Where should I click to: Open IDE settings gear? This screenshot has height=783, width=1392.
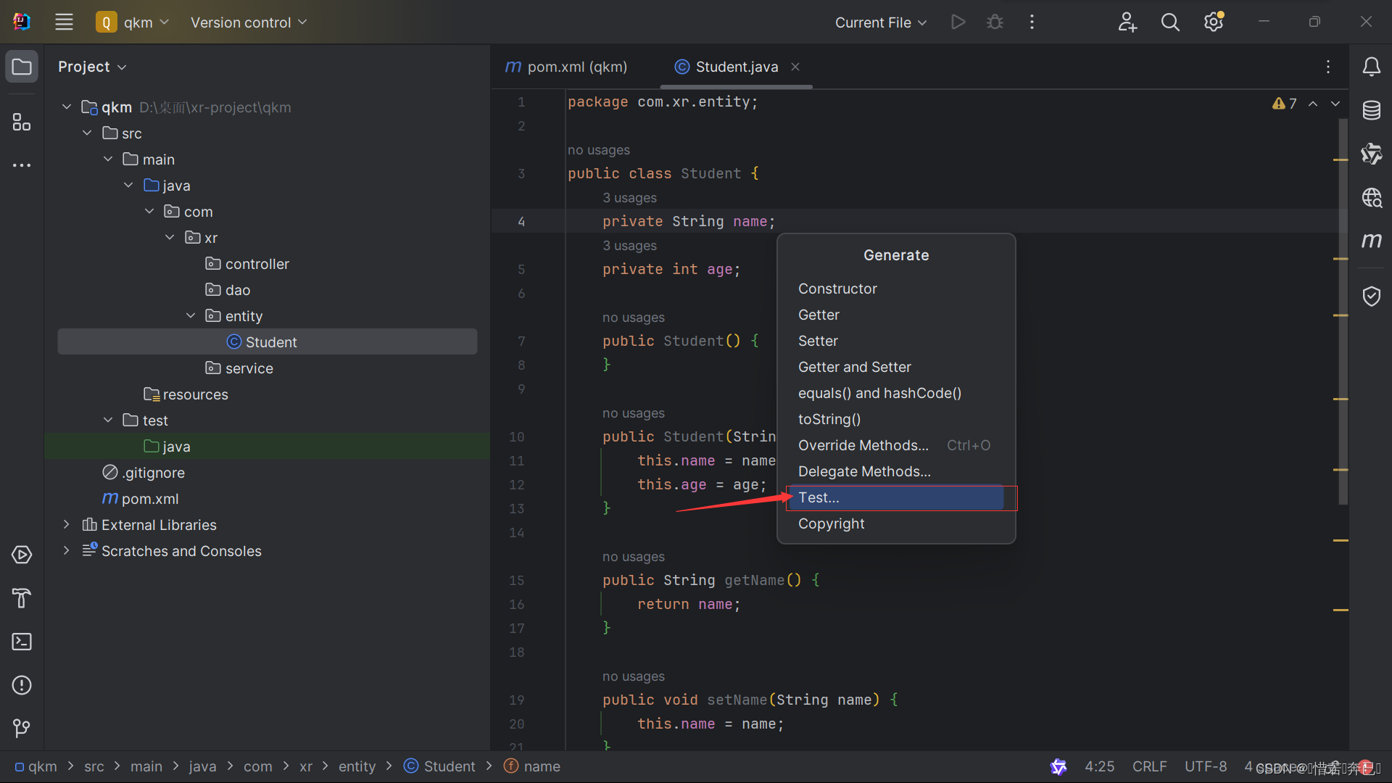1214,22
